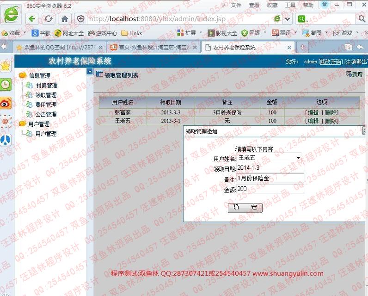Click the 修改密码 link

[331, 62]
